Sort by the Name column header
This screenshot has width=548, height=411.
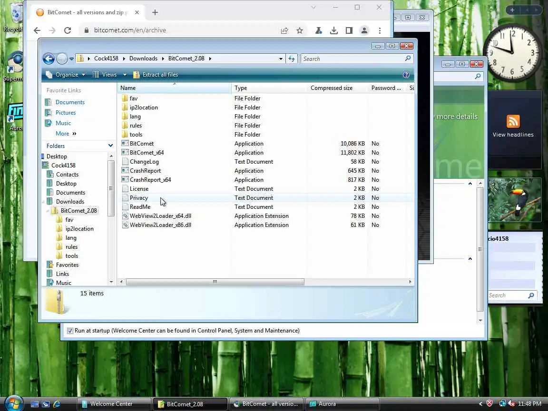[x=174, y=88]
